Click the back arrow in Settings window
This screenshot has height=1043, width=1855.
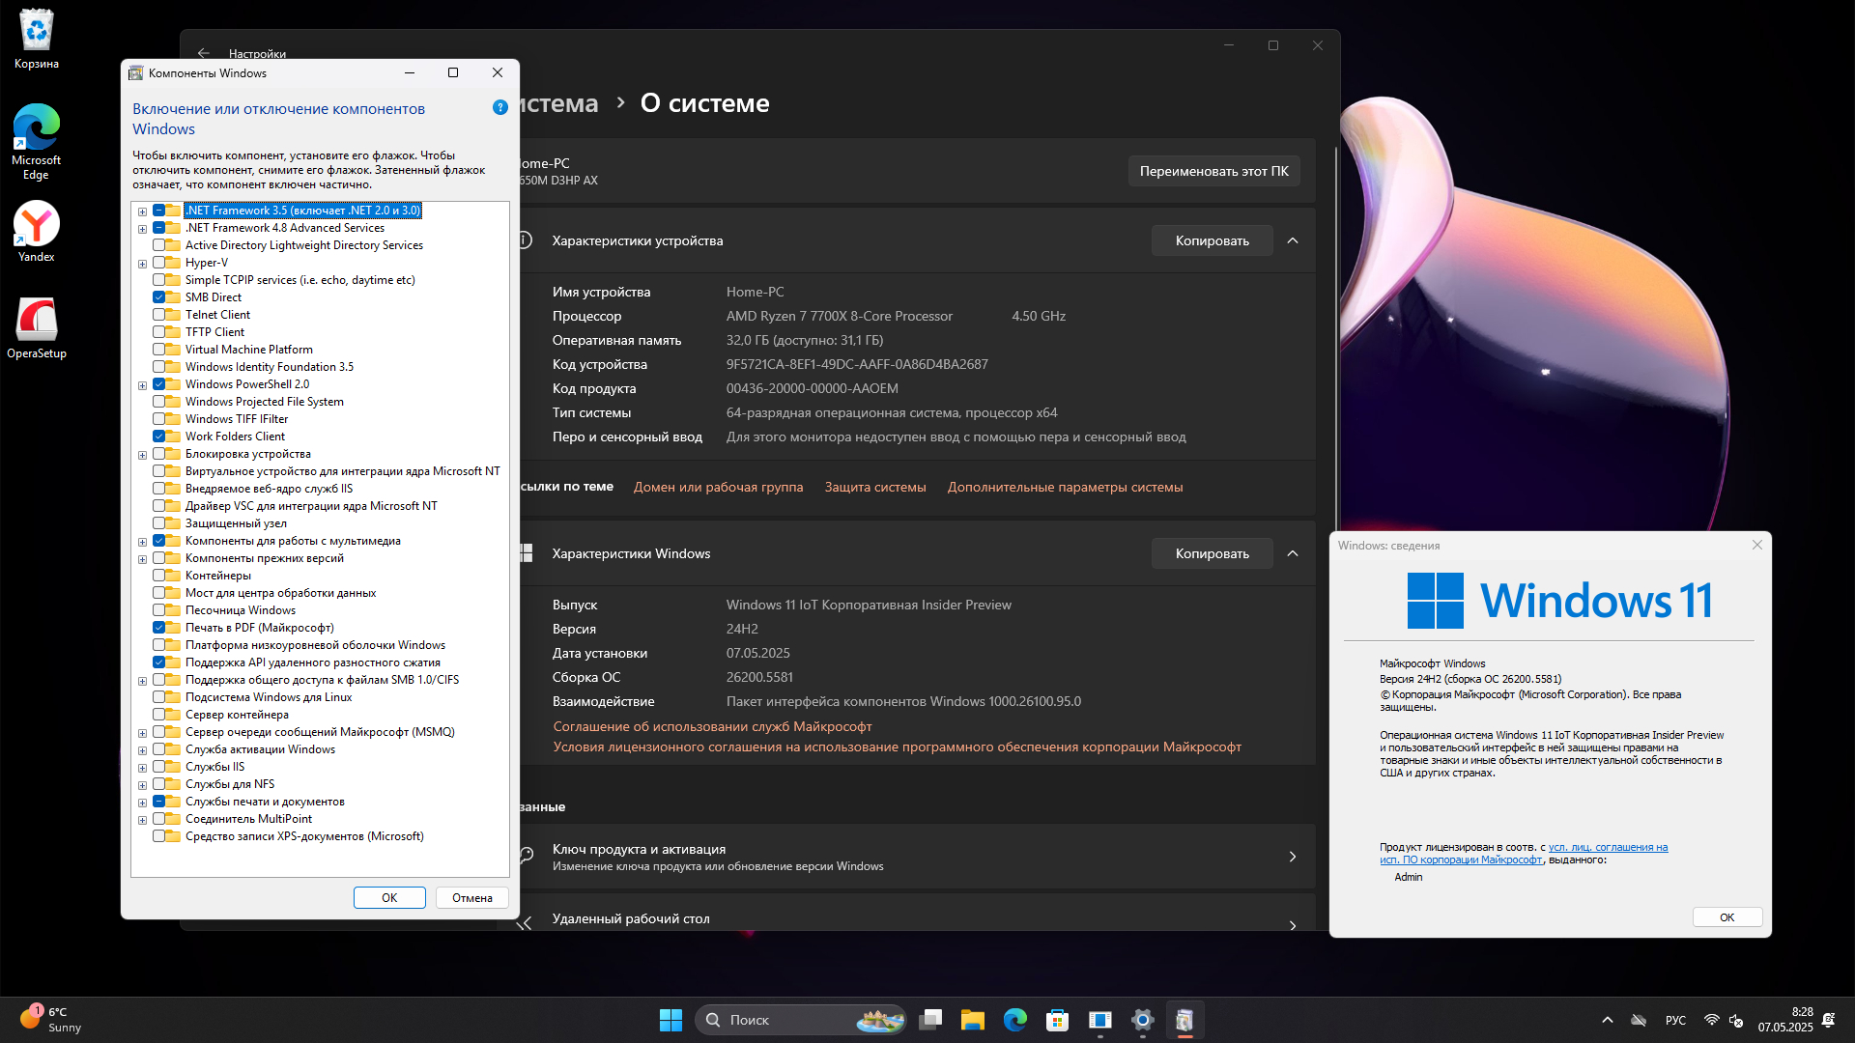tap(203, 53)
